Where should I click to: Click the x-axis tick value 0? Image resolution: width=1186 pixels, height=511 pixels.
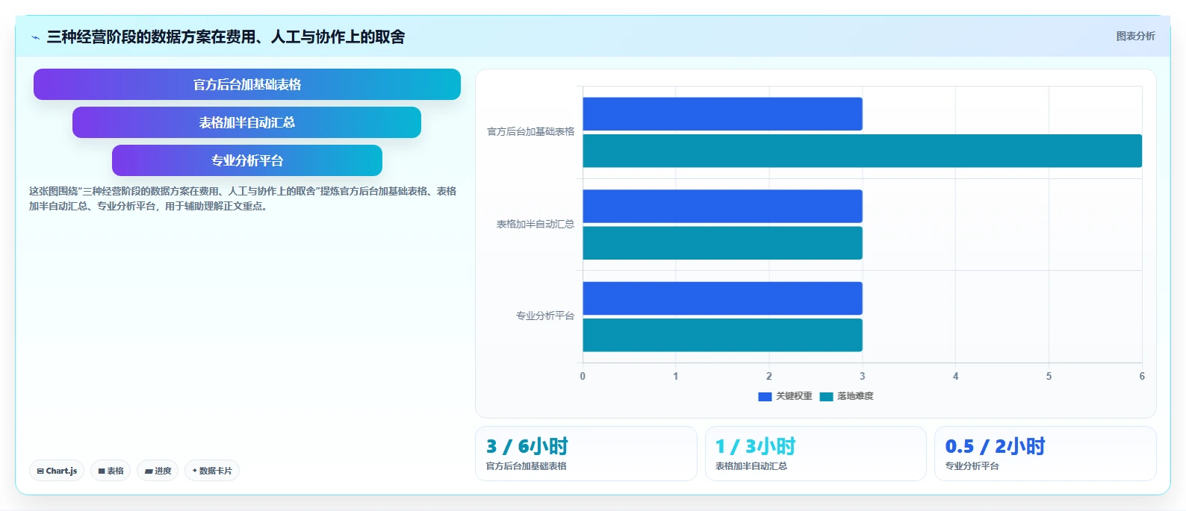[583, 376]
